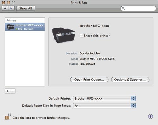Click the back navigation arrow

[5, 8]
